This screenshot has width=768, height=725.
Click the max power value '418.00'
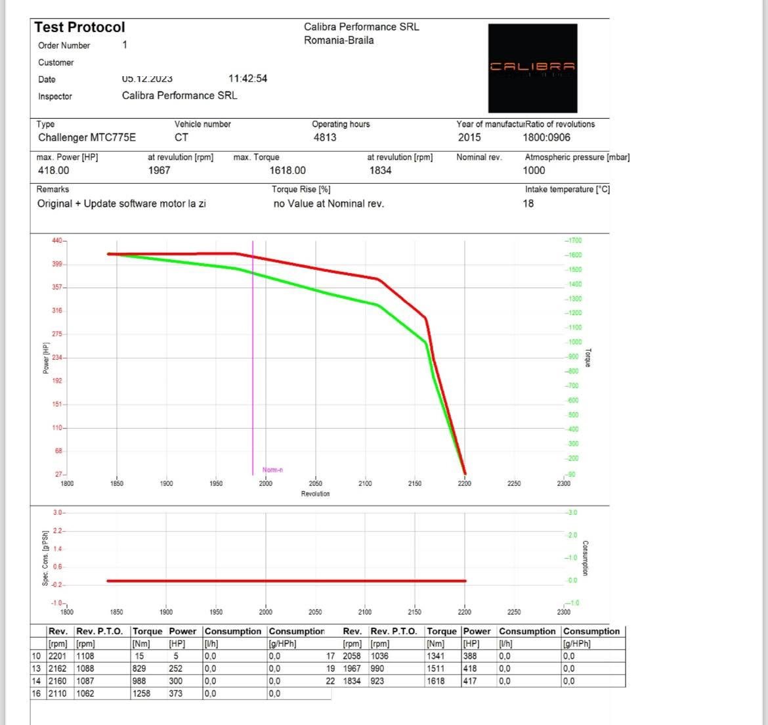point(53,171)
